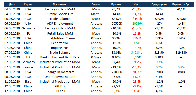The width and height of the screenshot is (196, 95).
Task: Click the red -20537K Nonfarm fact value
Action: click(137, 72)
